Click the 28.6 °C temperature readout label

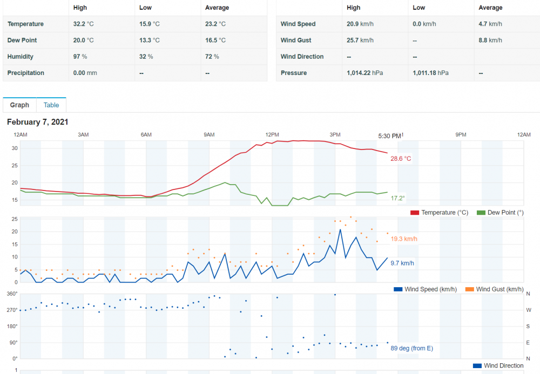tap(401, 159)
